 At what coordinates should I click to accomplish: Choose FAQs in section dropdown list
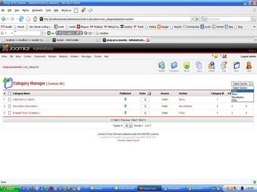(x=242, y=100)
